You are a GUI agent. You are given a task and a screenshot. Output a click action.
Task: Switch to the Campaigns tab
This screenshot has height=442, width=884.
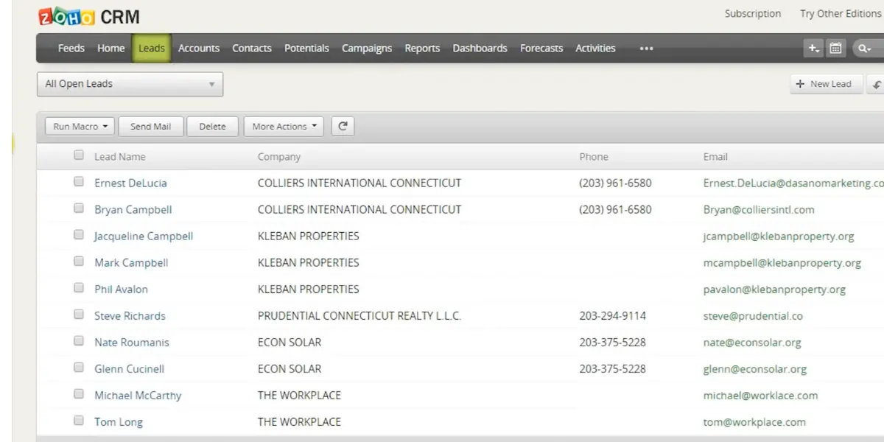pyautogui.click(x=367, y=49)
